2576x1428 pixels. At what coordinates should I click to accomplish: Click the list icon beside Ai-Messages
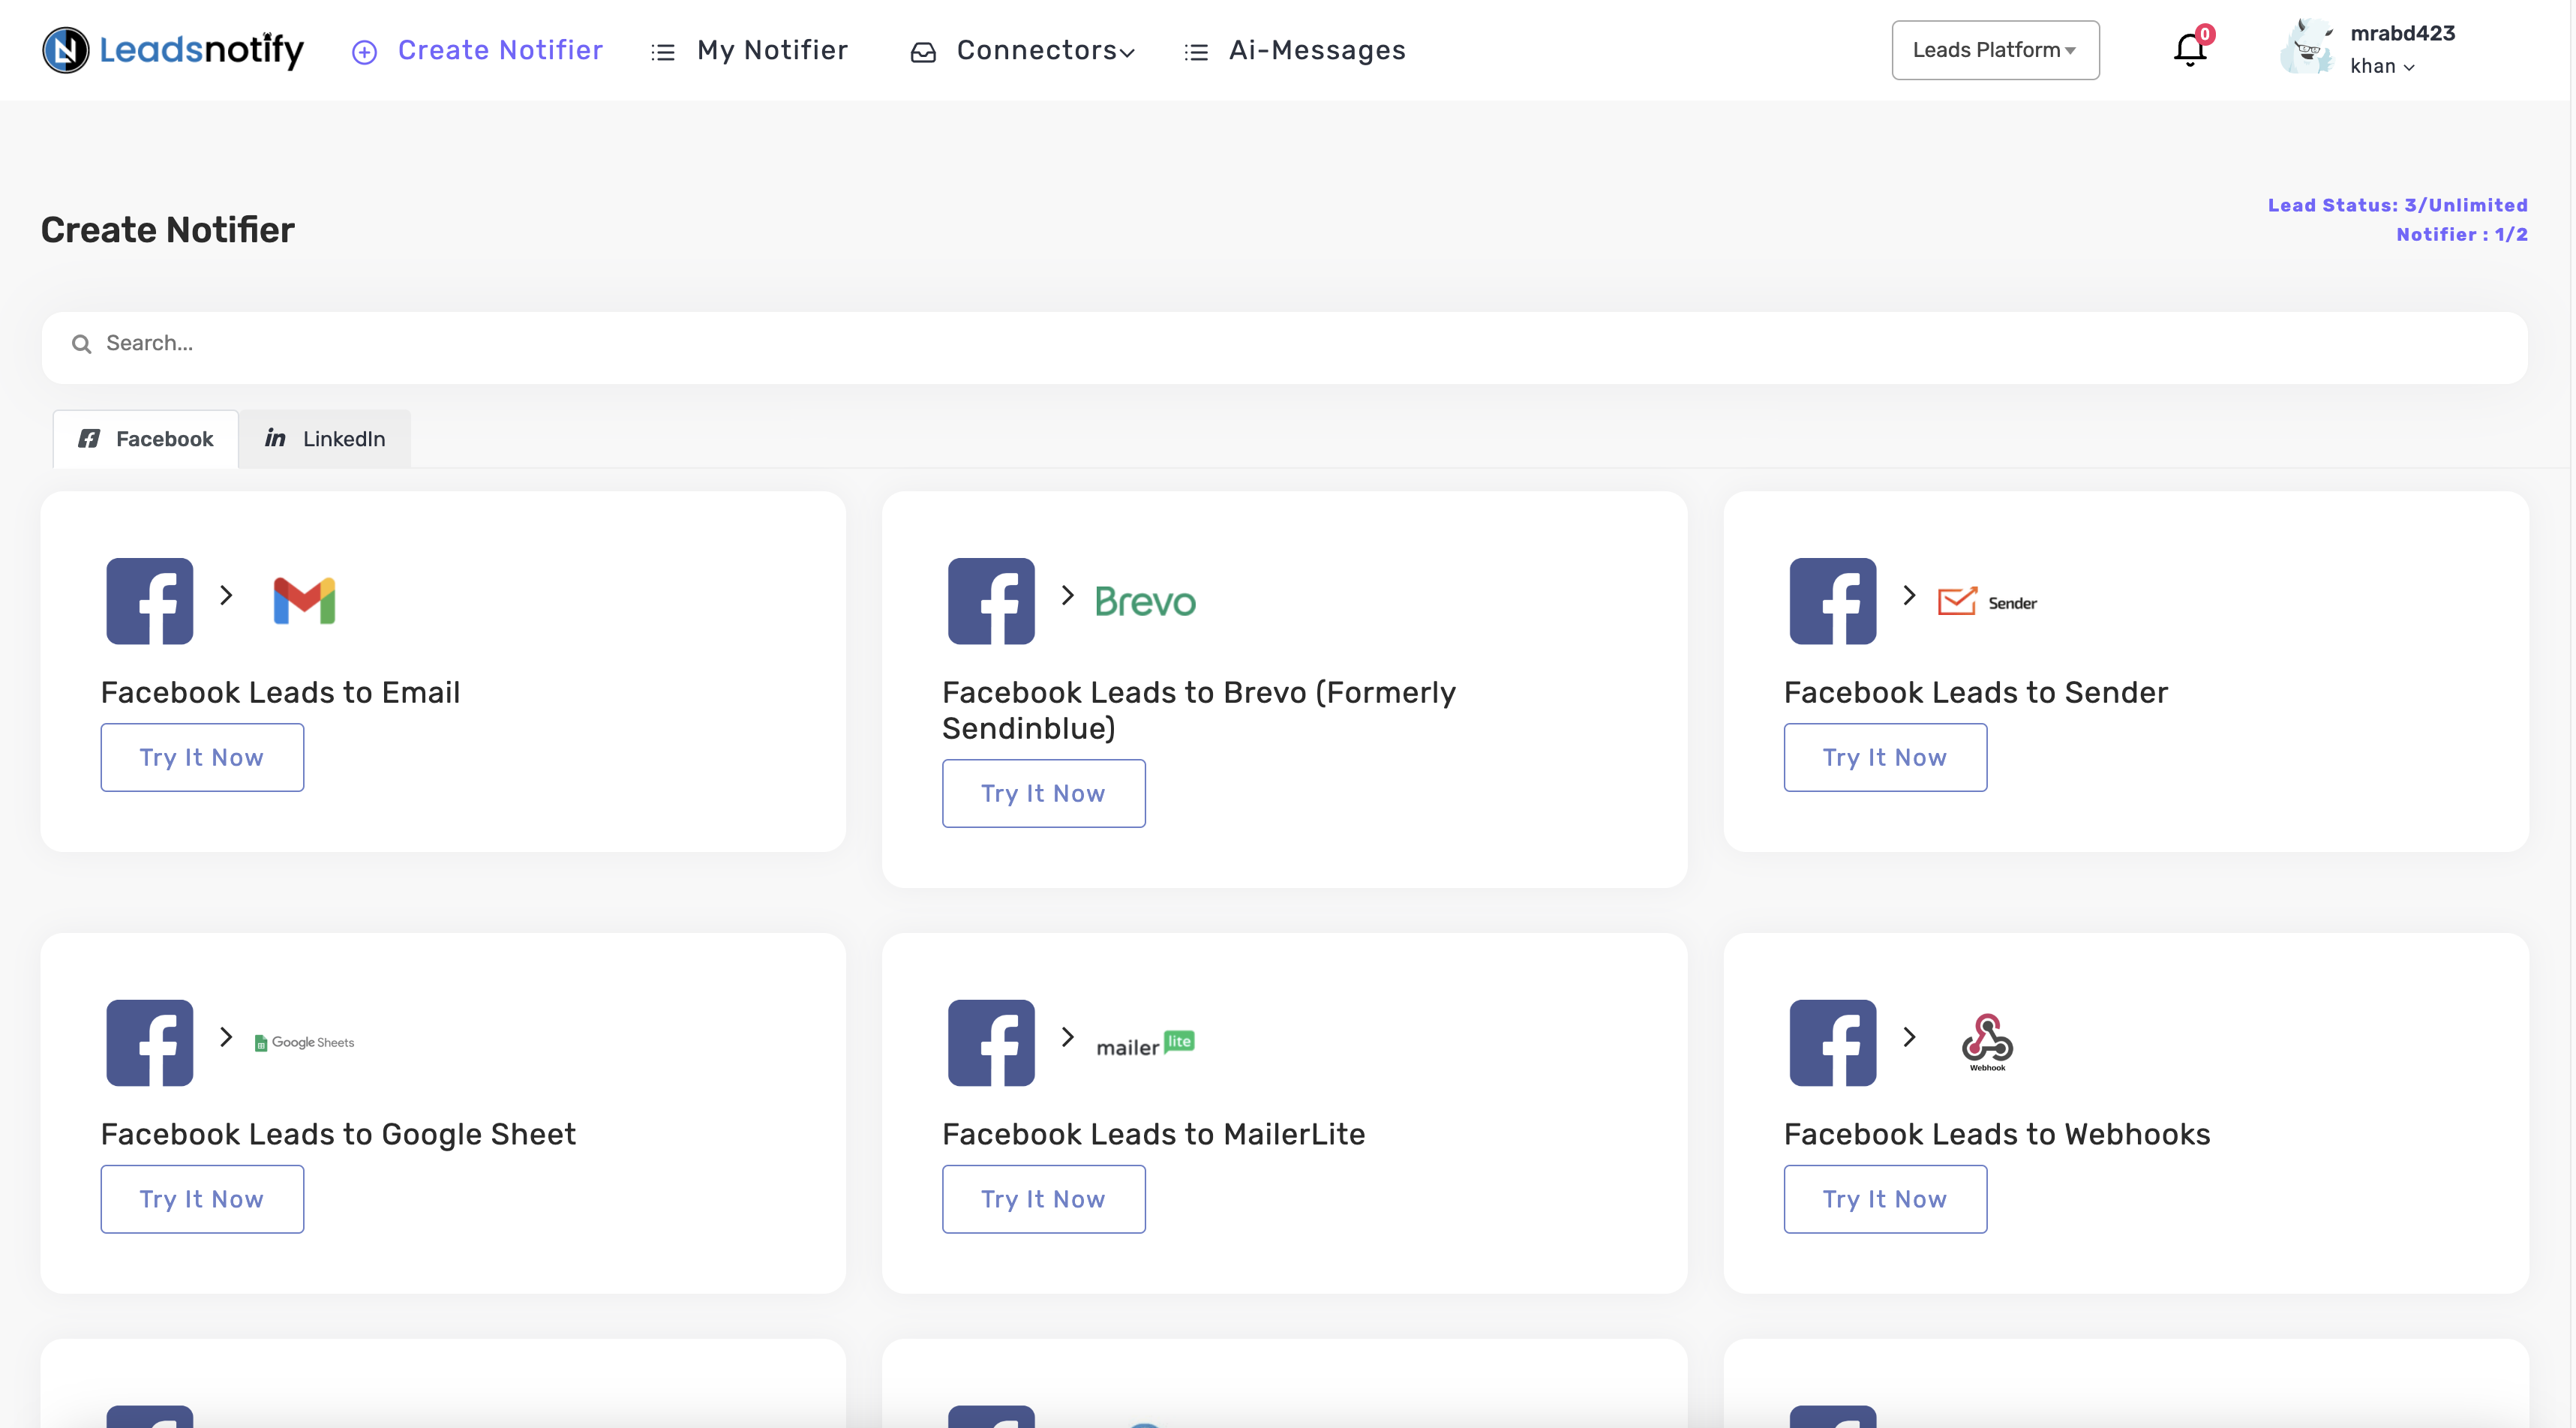click(1196, 52)
